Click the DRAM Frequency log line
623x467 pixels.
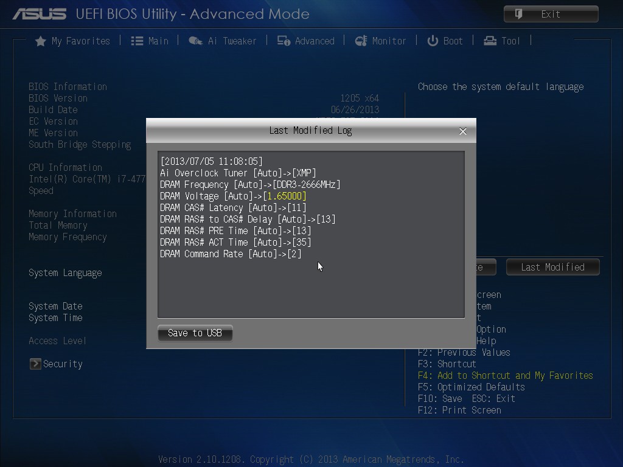pyautogui.click(x=250, y=184)
